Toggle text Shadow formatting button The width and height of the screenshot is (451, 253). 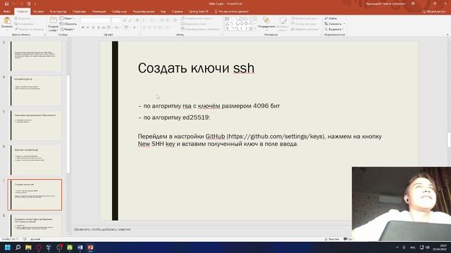coord(99,27)
